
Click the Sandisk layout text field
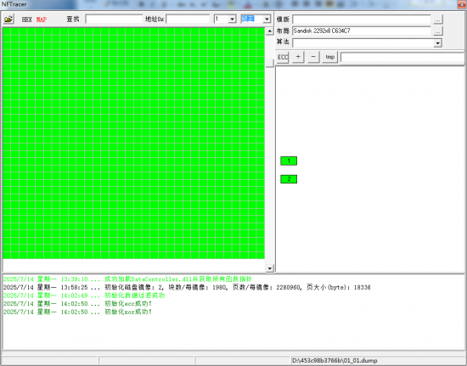[x=362, y=31]
